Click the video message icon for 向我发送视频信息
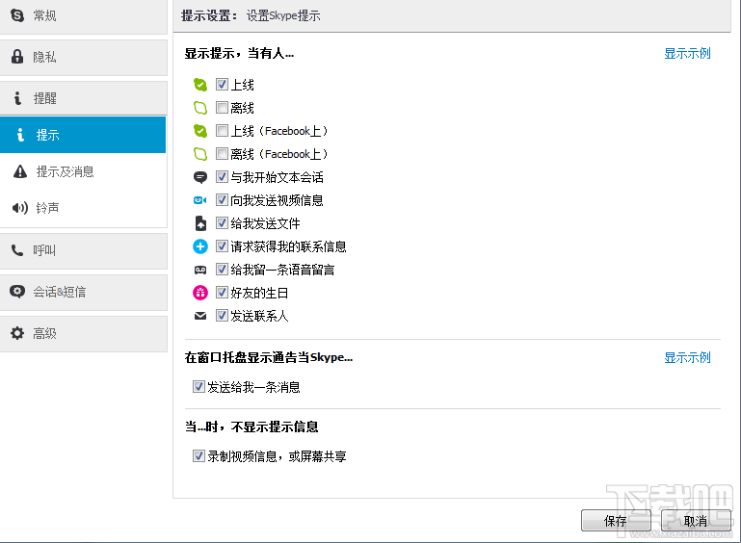Image resolution: width=741 pixels, height=543 pixels. click(200, 200)
